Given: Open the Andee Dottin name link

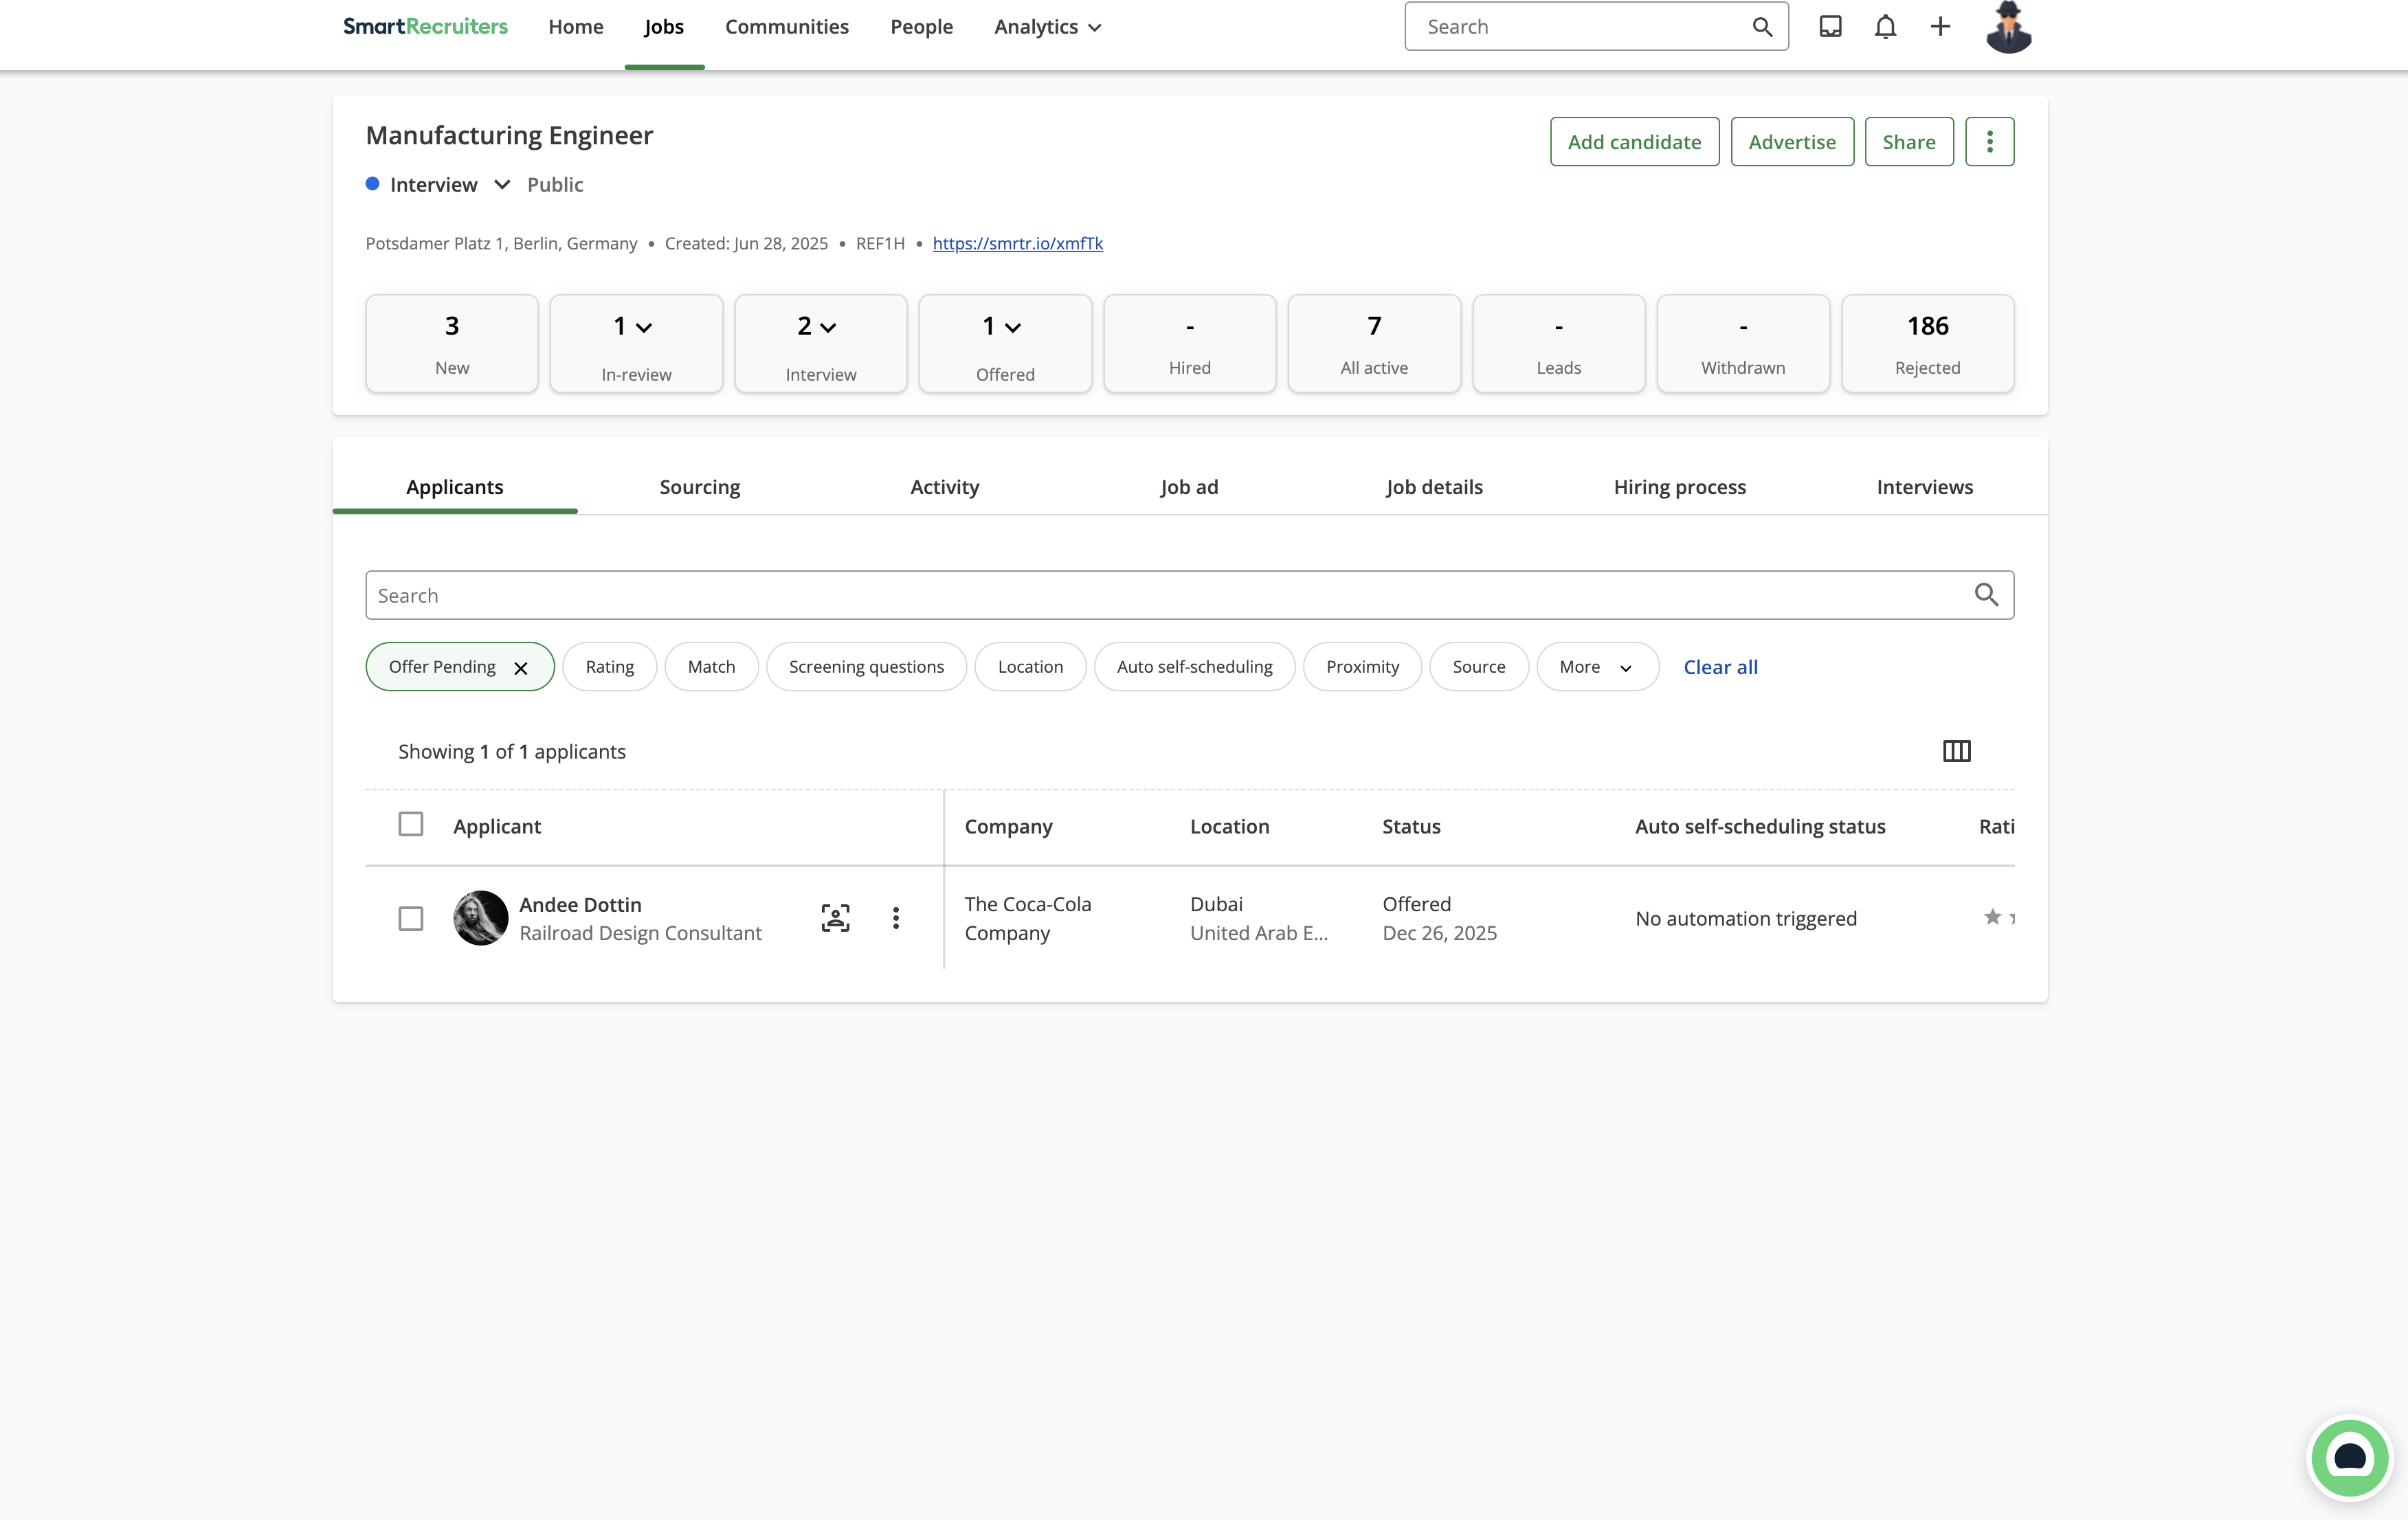Looking at the screenshot, I should coord(580,905).
